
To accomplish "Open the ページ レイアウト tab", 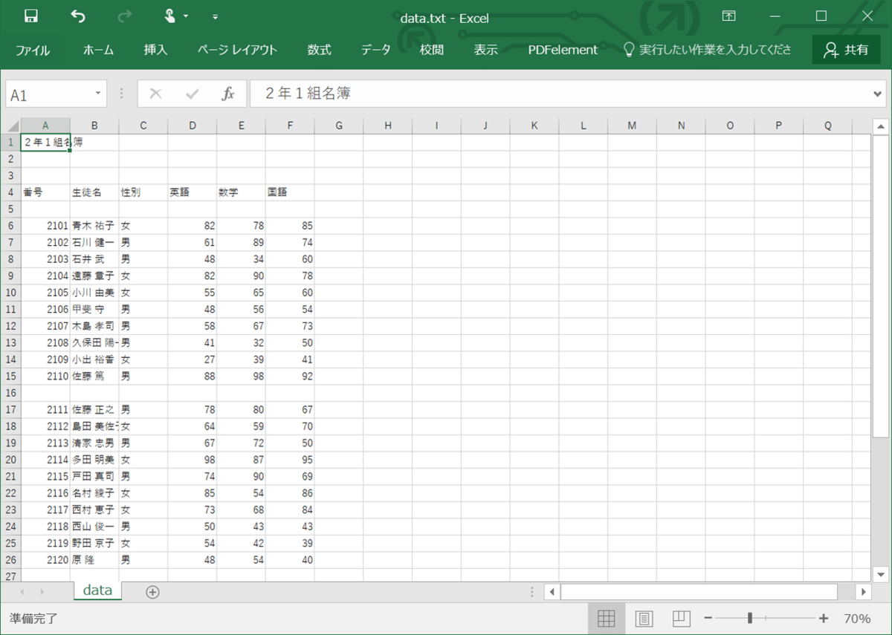I will [x=237, y=50].
